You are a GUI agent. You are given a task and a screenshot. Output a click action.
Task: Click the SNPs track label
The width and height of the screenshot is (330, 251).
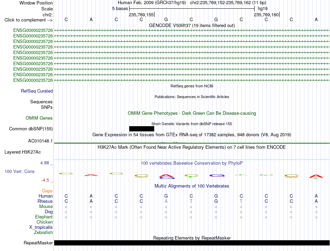(x=47, y=107)
